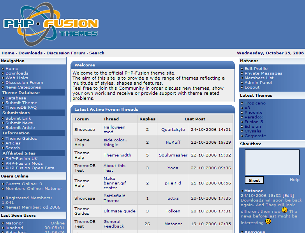Open the Tropicano theme
305x233 pixels.
255,103
